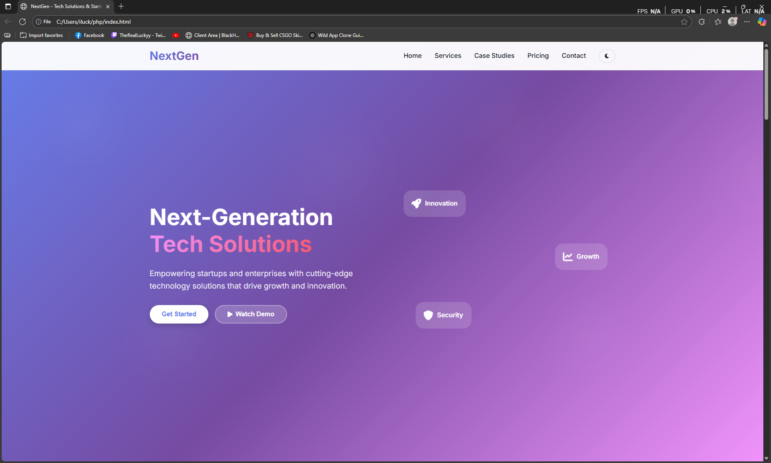Click the Growth chart badge
The width and height of the screenshot is (771, 463).
coord(581,256)
